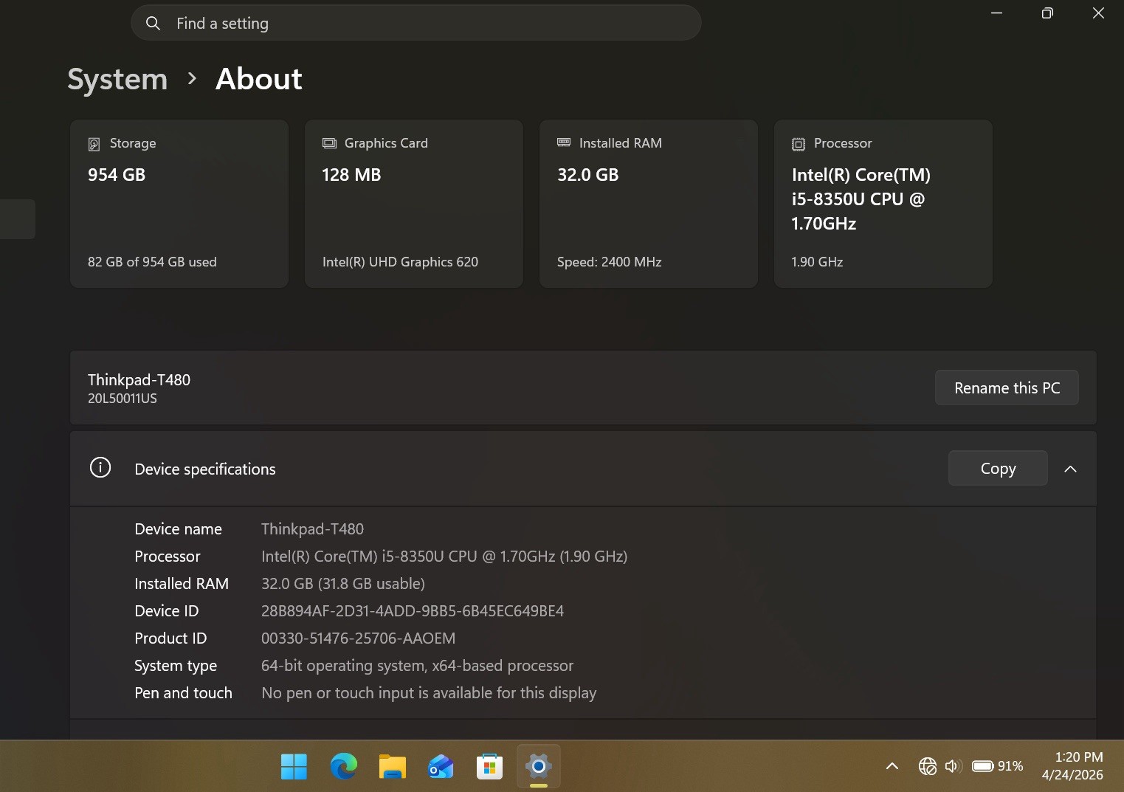This screenshot has width=1124, height=792.
Task: Click the volume speaker tray icon
Action: tap(954, 766)
